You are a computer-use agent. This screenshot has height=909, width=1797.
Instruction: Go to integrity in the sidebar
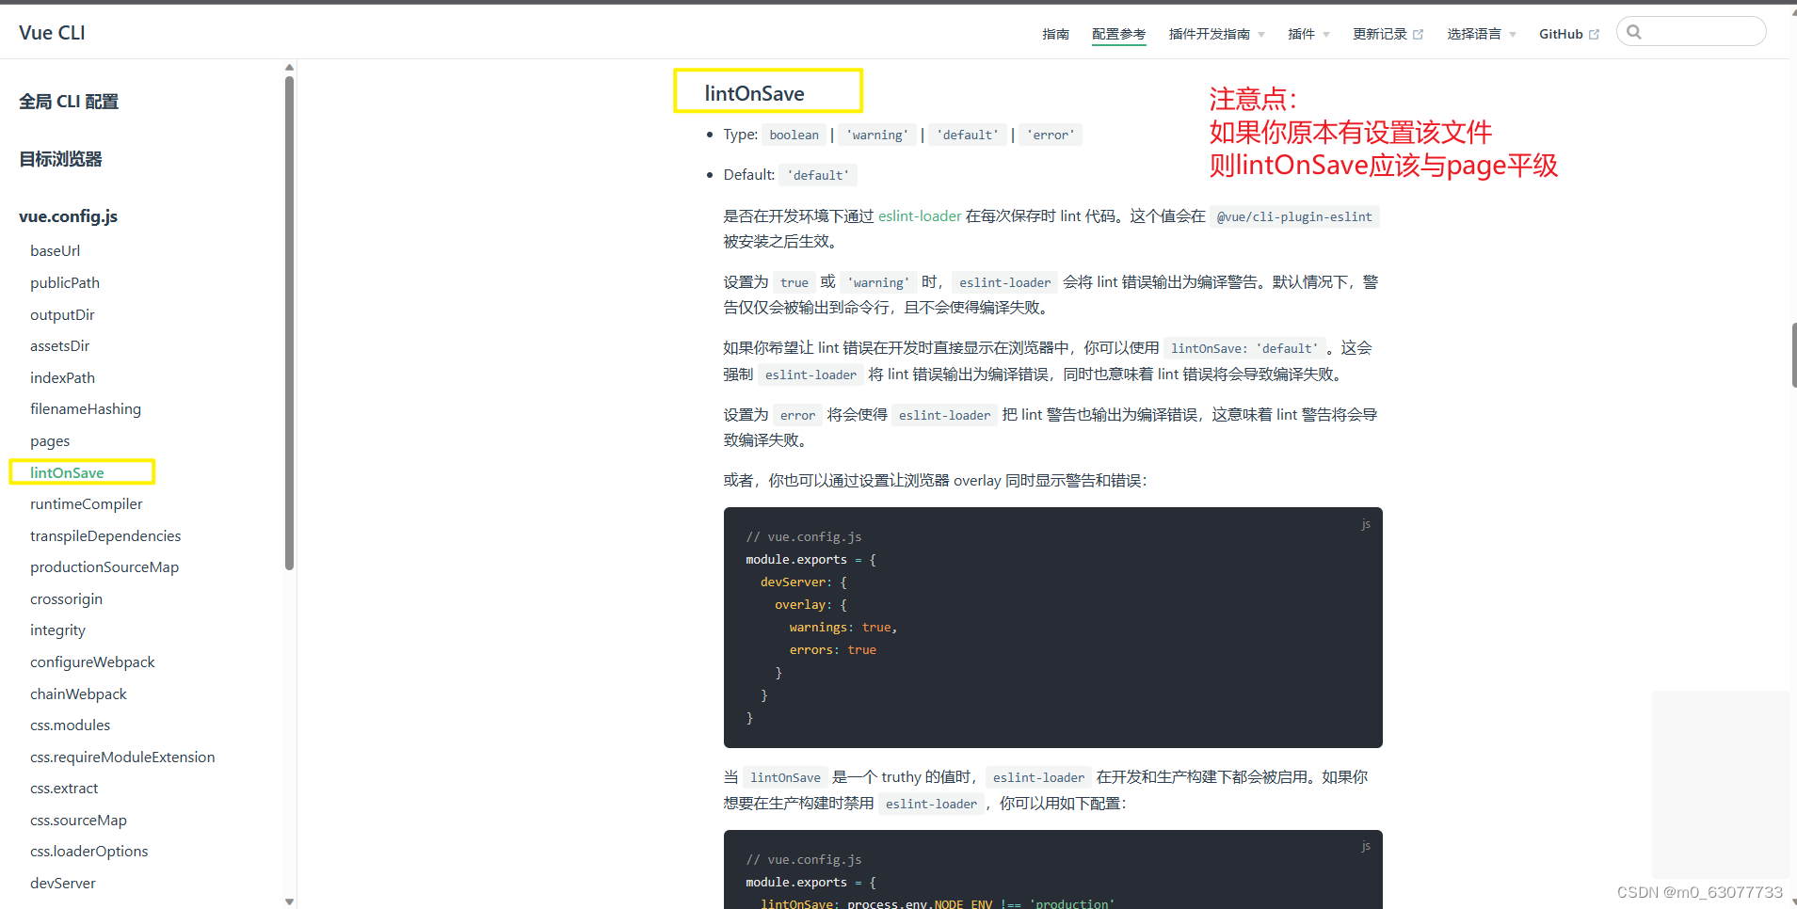click(57, 630)
